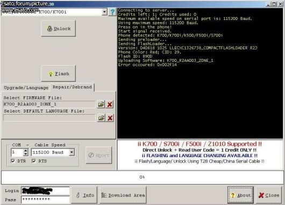Click the 'K700 / S700i / F500i / Z1010 Supported' banner text
Image resolution: width=285 pixels, height=205 pixels.
point(199,144)
